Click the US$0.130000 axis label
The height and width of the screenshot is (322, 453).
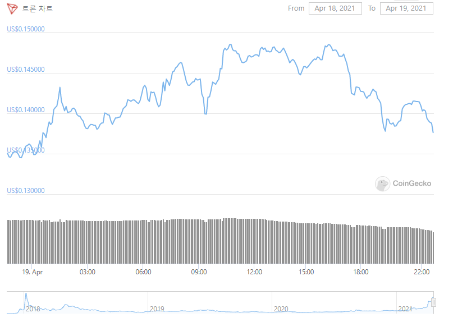[26, 191]
